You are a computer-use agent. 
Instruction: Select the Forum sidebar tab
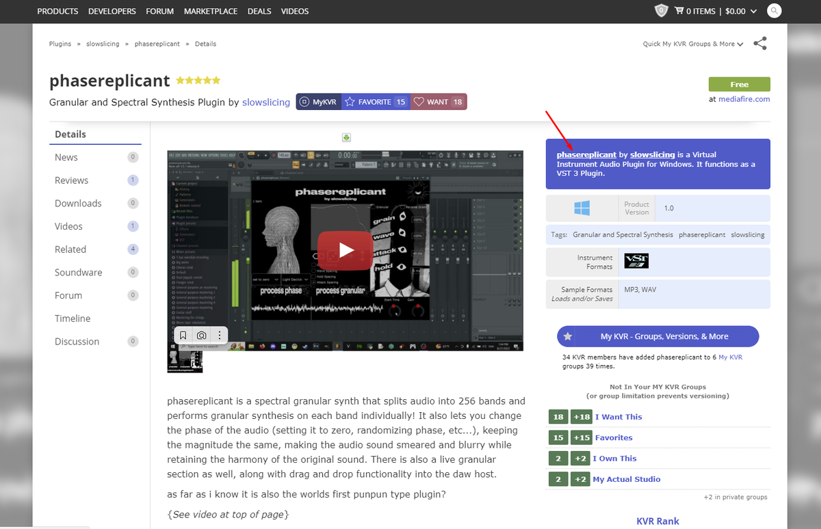[96, 295]
